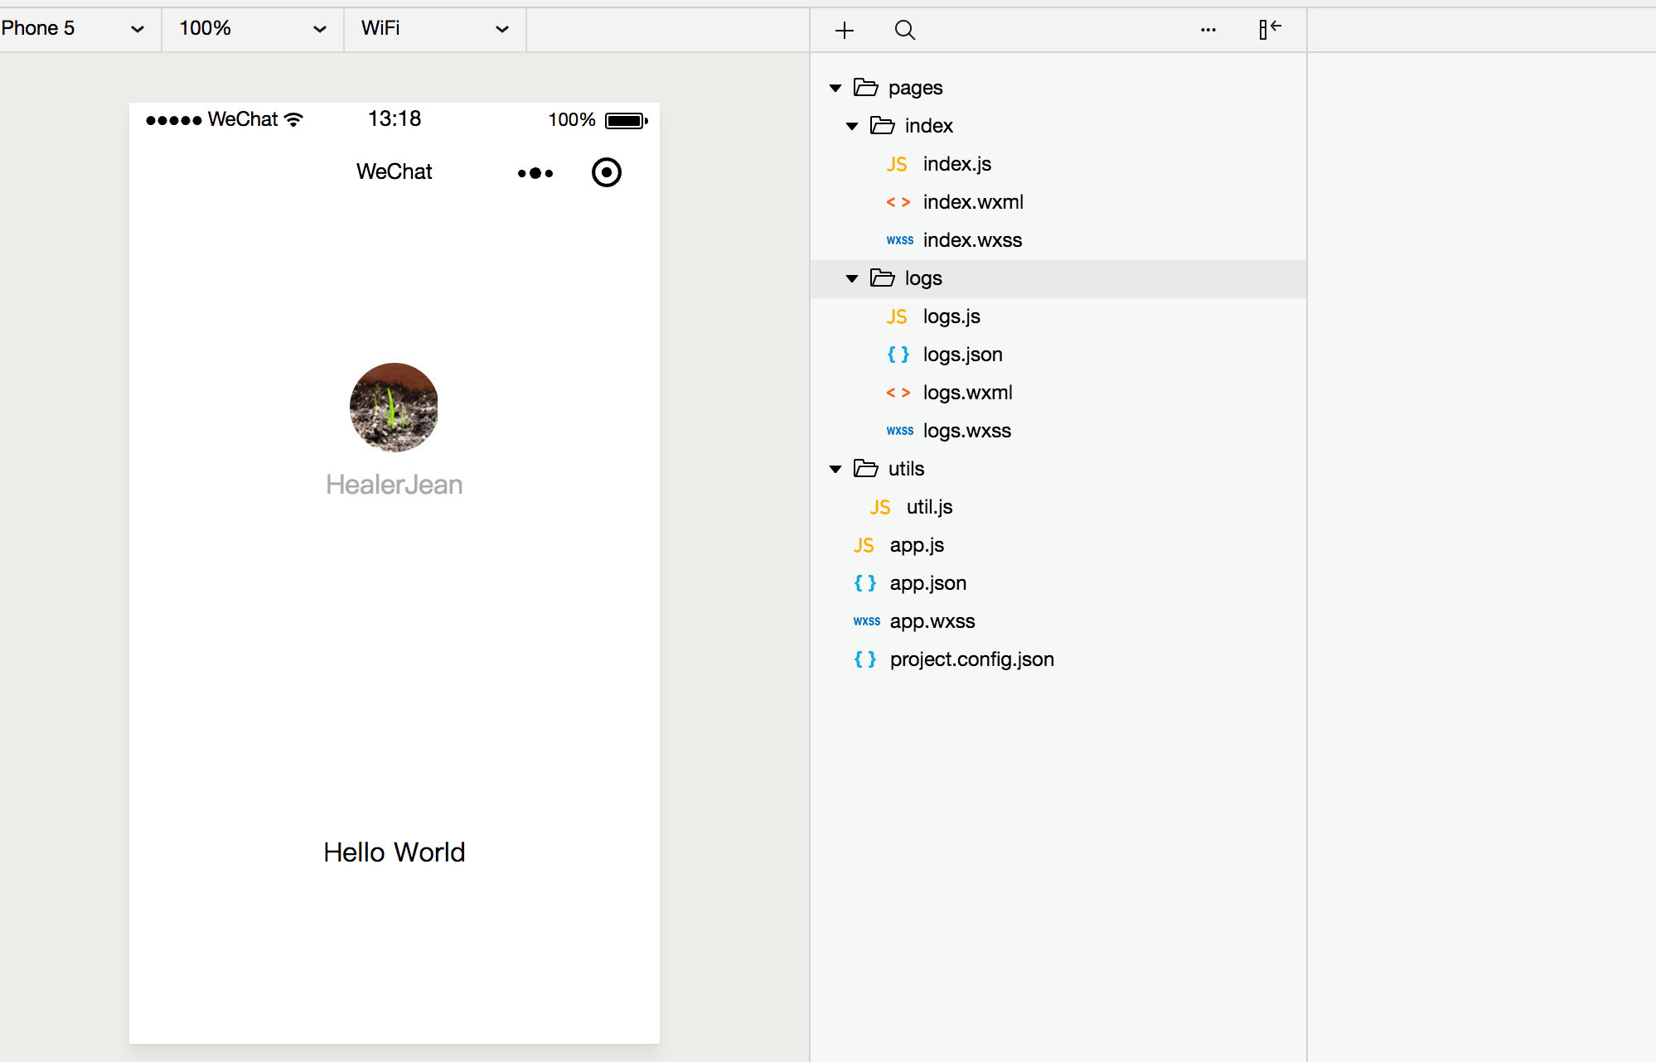Open the iPhone 5 device dropdown

[x=73, y=29]
